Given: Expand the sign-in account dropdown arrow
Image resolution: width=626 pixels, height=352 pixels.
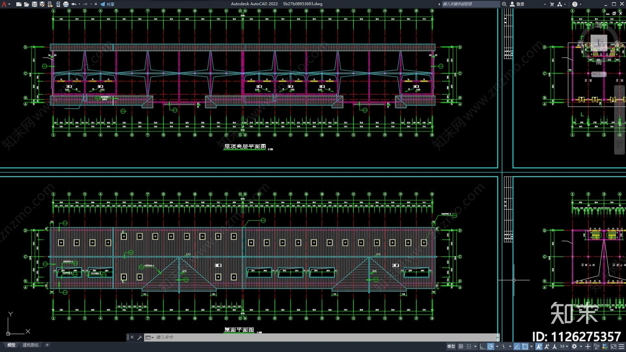Looking at the screenshot, I should [545, 4].
